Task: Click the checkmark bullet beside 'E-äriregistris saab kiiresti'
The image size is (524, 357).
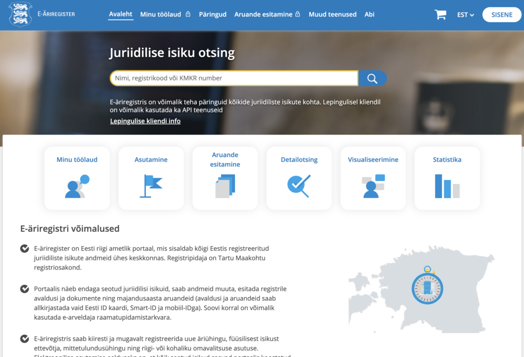Action: click(x=25, y=339)
